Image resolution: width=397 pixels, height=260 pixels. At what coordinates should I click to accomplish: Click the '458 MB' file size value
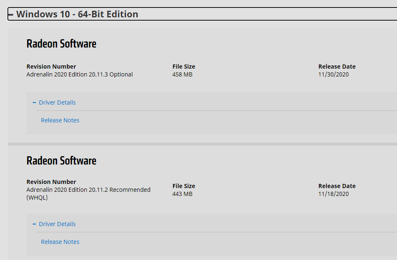point(182,74)
